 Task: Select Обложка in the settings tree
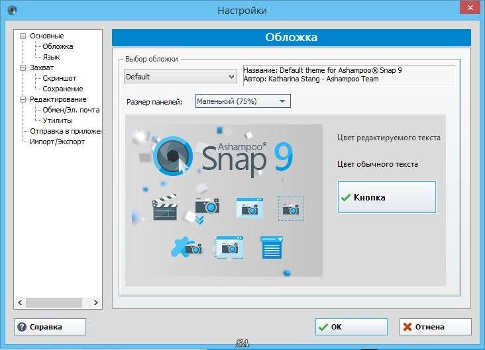58,47
